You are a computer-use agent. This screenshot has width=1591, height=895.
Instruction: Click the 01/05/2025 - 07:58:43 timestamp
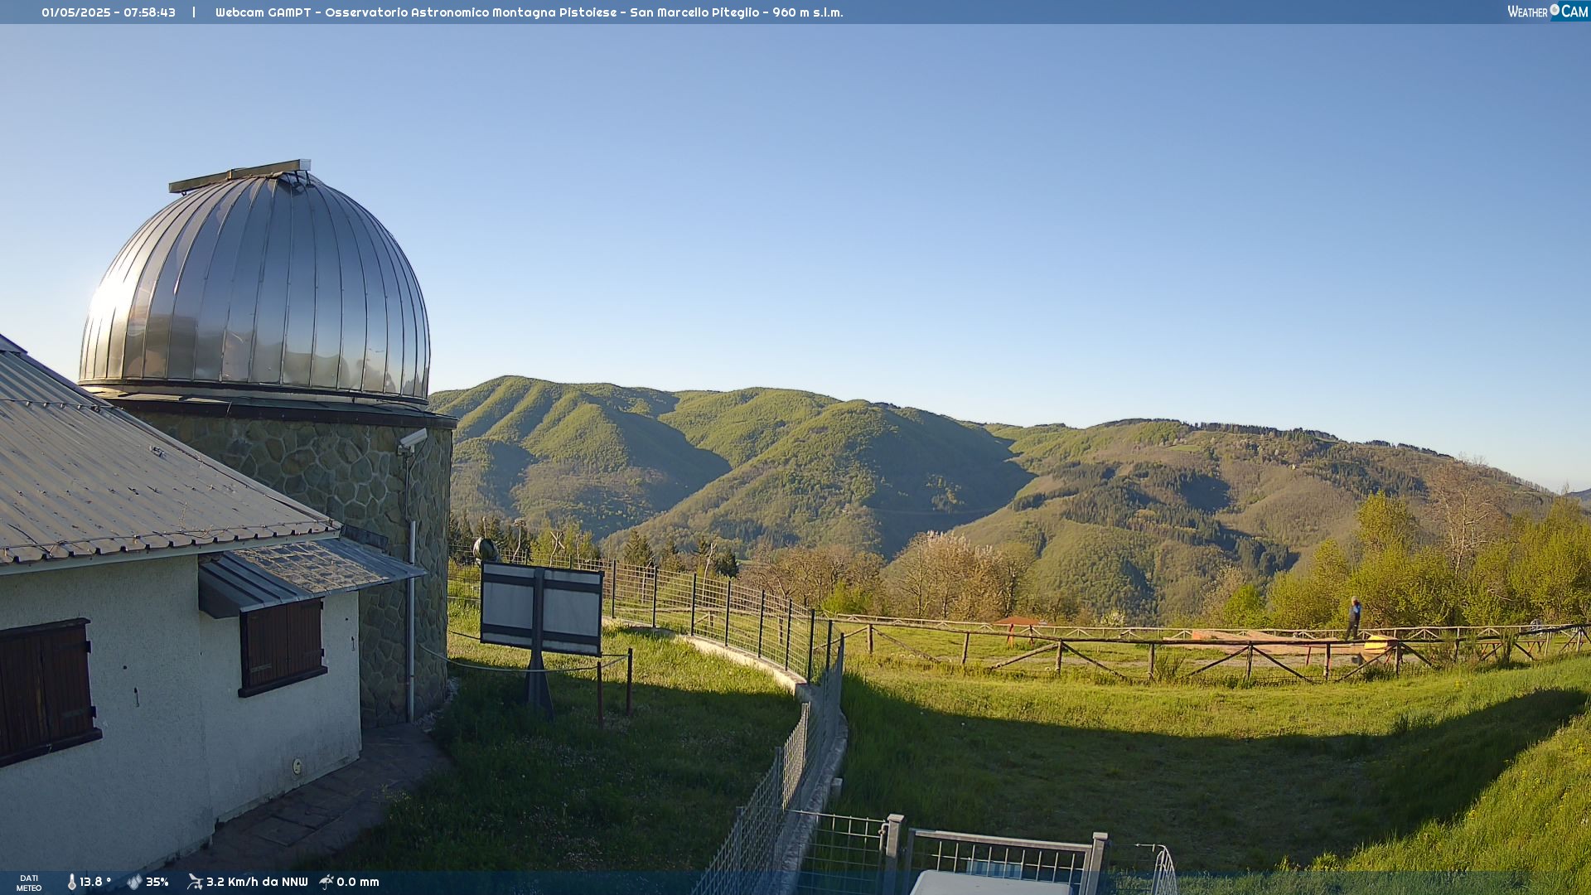pos(109,12)
